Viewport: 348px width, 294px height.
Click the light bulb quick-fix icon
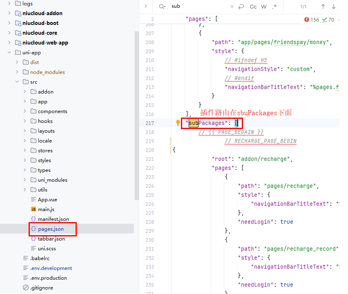tap(178, 123)
